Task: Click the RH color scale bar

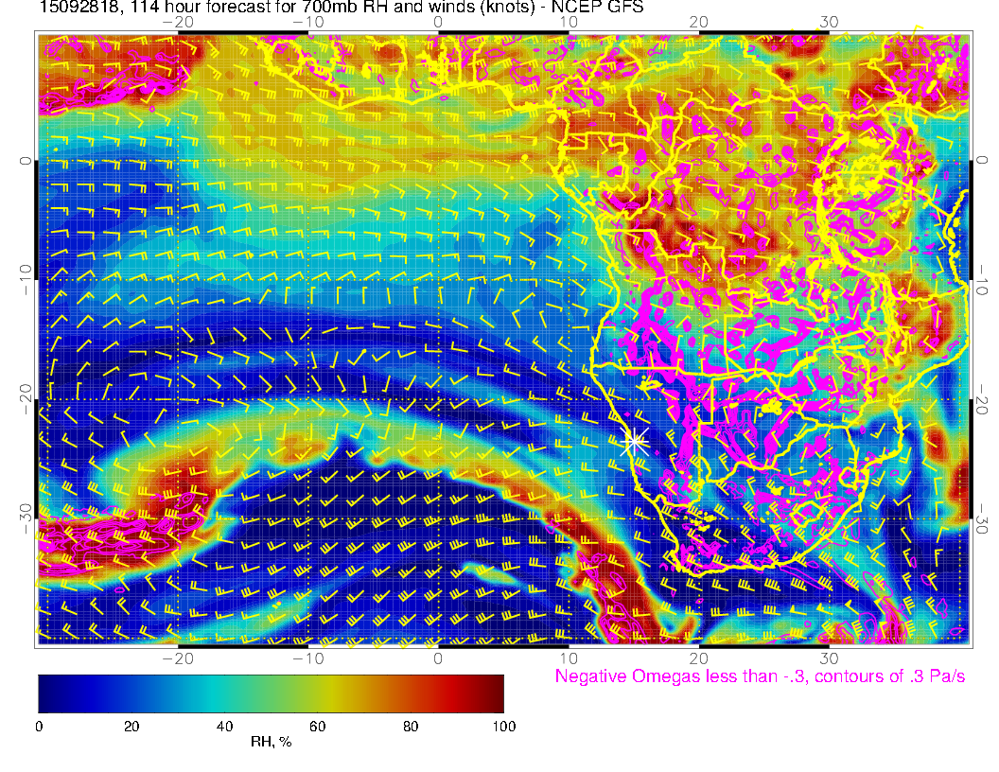Action: click(271, 693)
